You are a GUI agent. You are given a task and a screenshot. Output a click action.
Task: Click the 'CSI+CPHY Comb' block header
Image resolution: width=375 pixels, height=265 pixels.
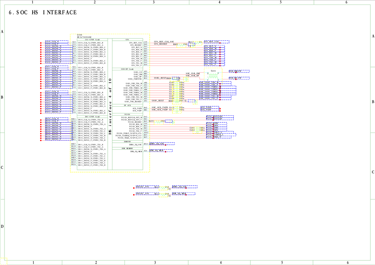click(92, 40)
